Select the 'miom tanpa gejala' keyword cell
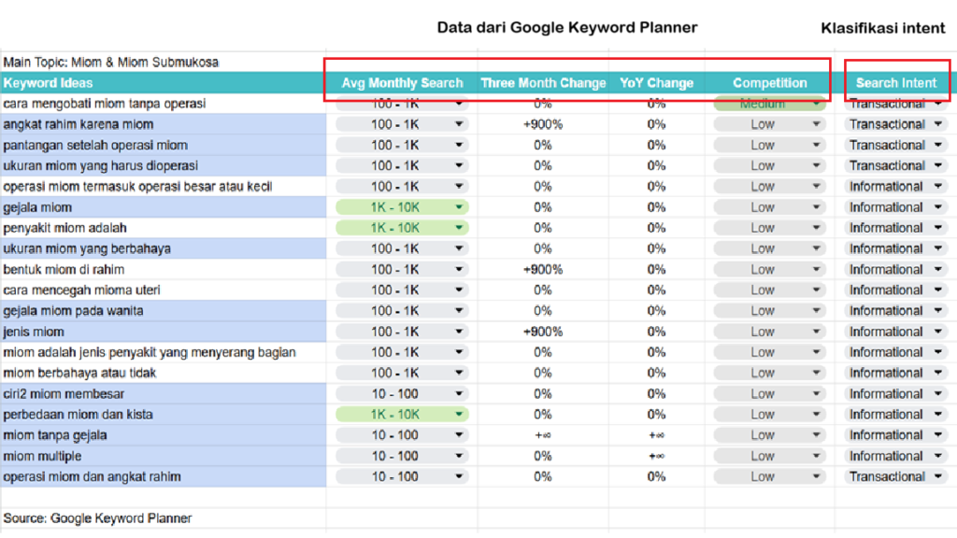 [163, 435]
